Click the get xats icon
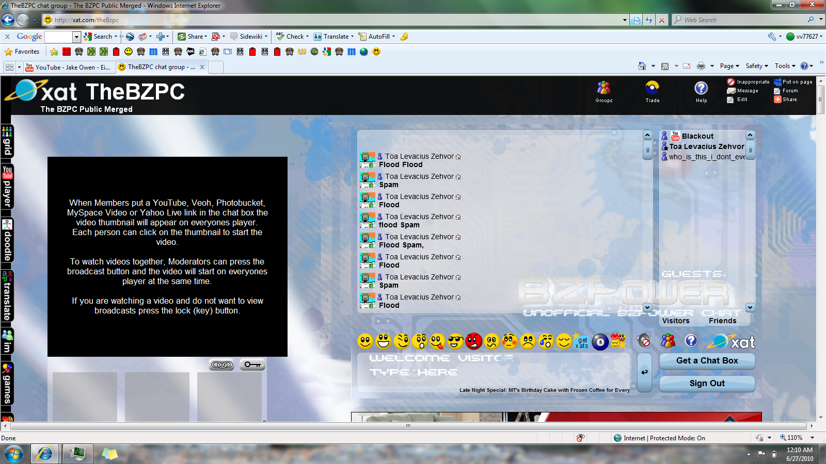The width and height of the screenshot is (826, 464). 582,342
